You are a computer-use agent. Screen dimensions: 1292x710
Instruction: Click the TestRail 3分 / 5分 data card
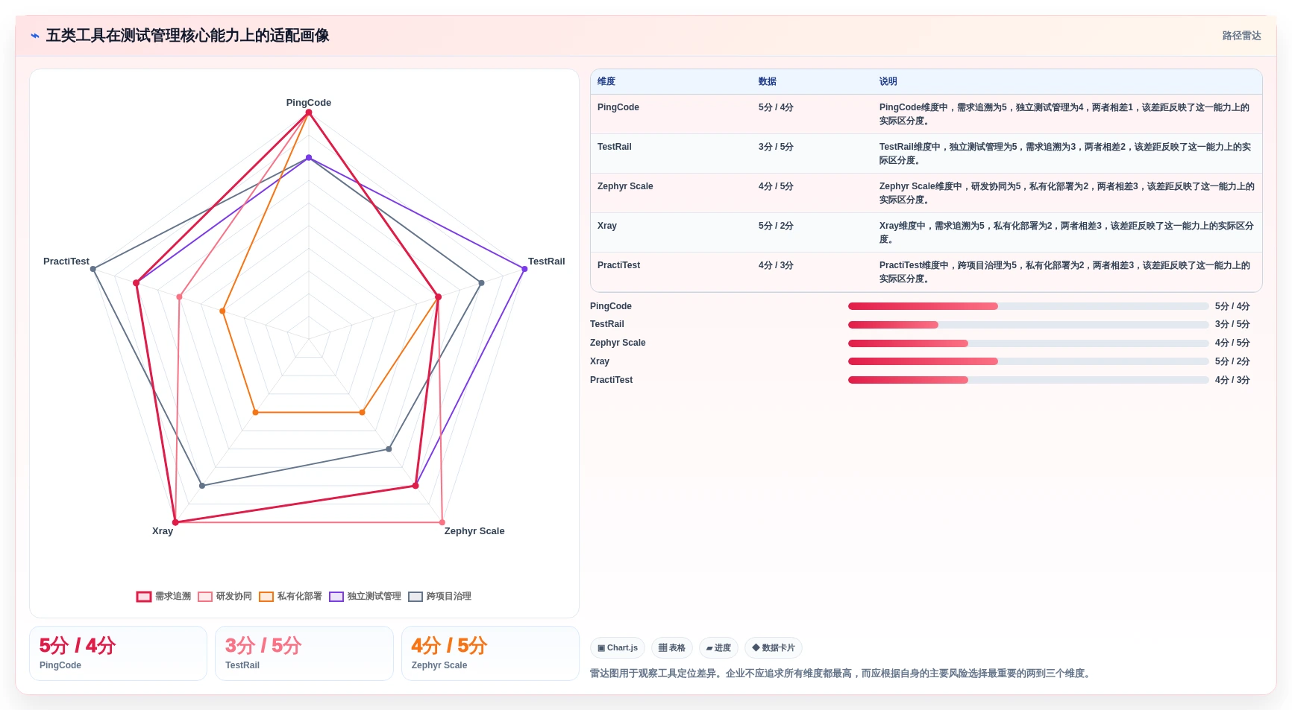click(304, 653)
